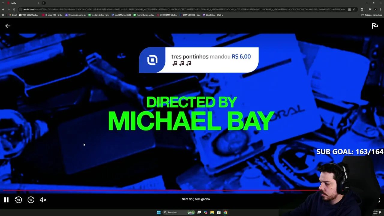Click the install/cast icon in address bar

[349, 9]
